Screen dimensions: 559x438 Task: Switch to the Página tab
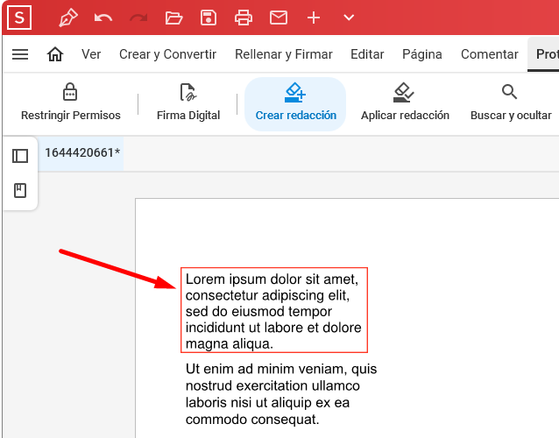pos(422,54)
